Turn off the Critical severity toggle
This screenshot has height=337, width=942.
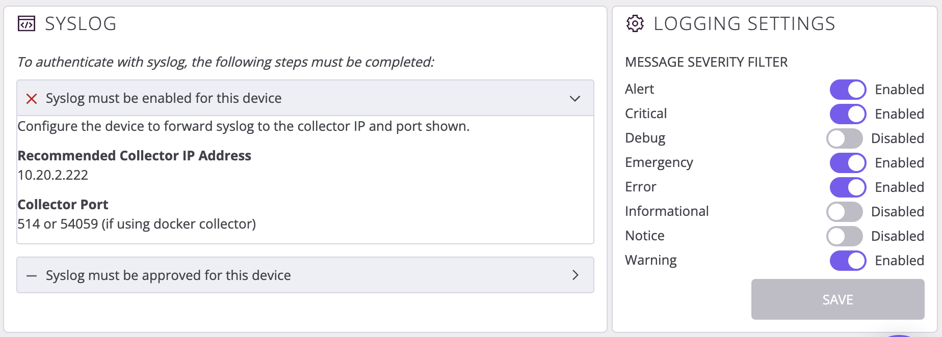coord(848,114)
